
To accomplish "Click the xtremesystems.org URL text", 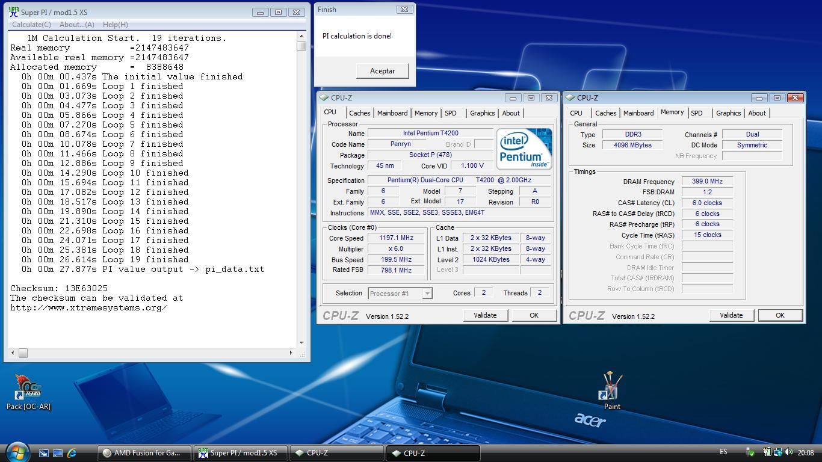I will coord(89,307).
